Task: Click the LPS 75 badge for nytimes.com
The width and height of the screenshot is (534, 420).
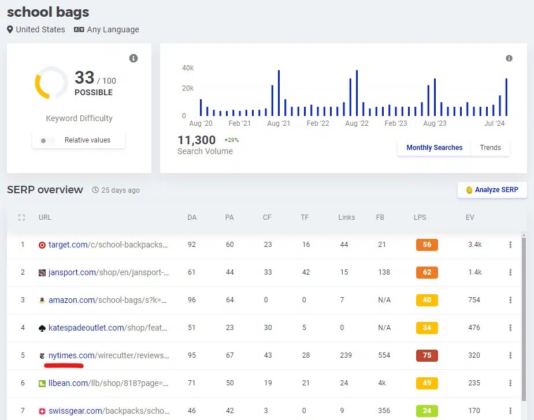Action: [x=427, y=355]
